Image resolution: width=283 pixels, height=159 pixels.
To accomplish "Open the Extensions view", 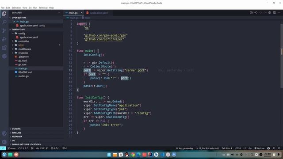I will (x=4, y=48).
